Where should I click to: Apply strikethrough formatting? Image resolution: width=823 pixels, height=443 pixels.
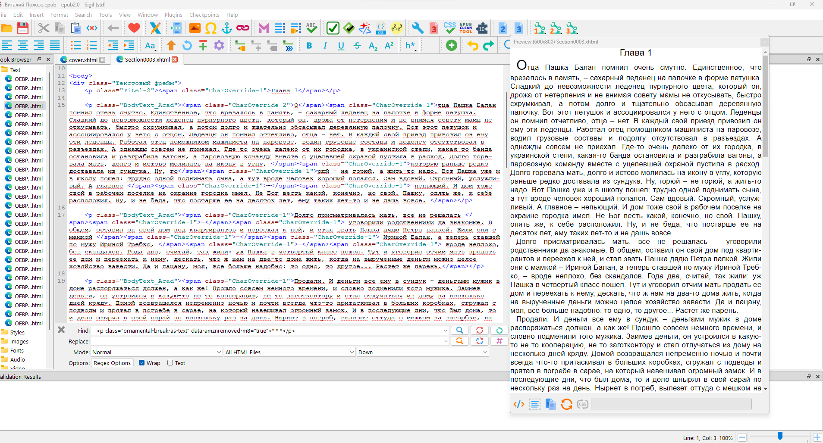(x=357, y=46)
